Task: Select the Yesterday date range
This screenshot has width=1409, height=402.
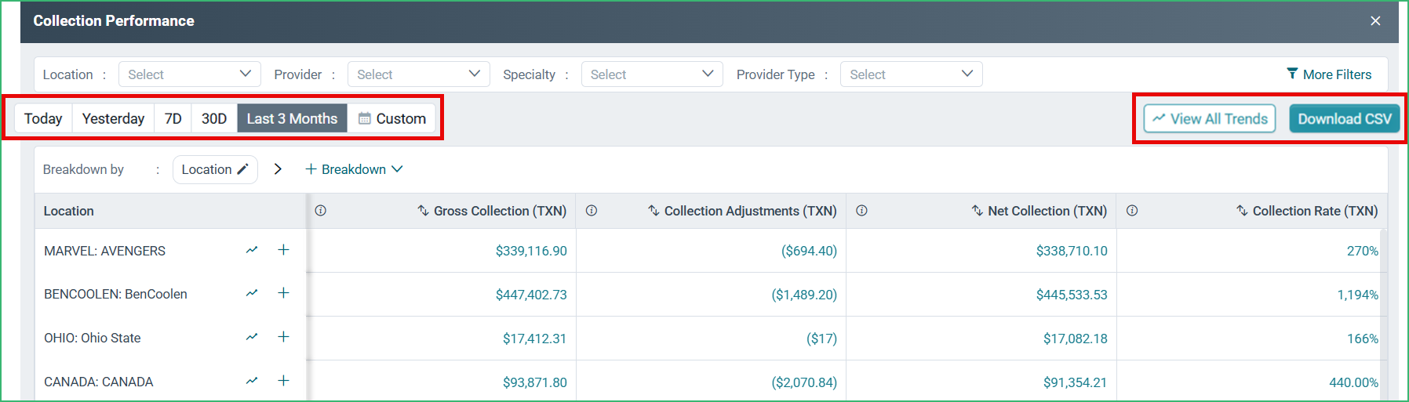Action: (113, 118)
